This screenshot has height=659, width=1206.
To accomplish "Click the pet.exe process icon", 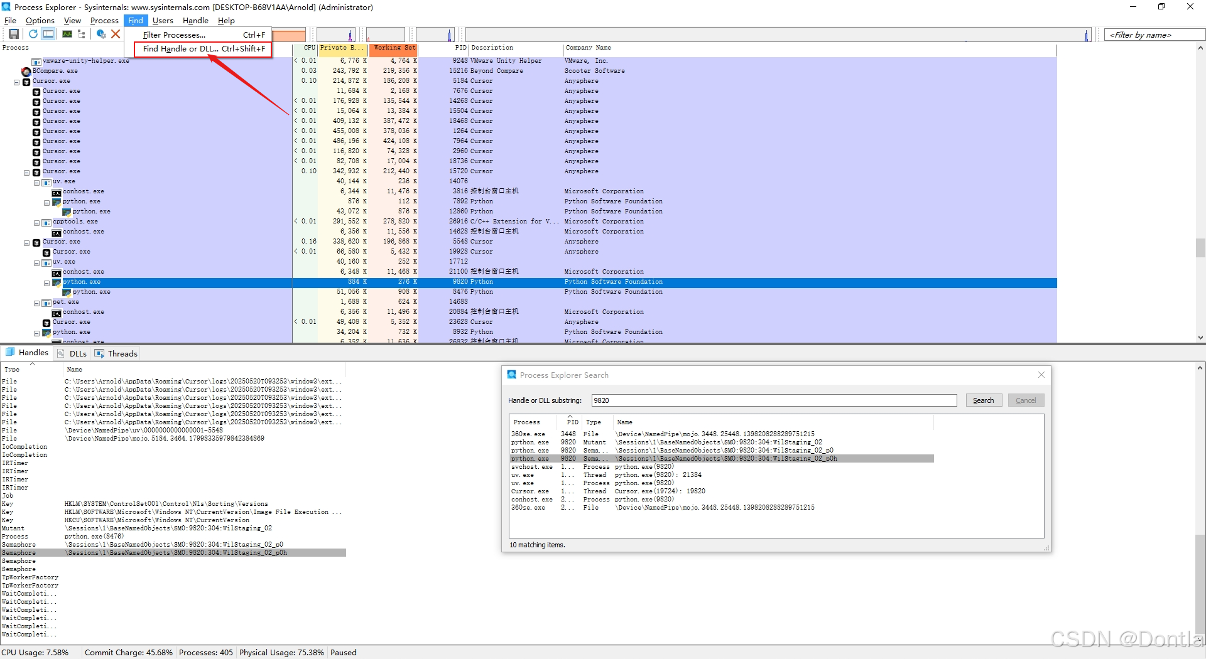I will click(x=46, y=303).
